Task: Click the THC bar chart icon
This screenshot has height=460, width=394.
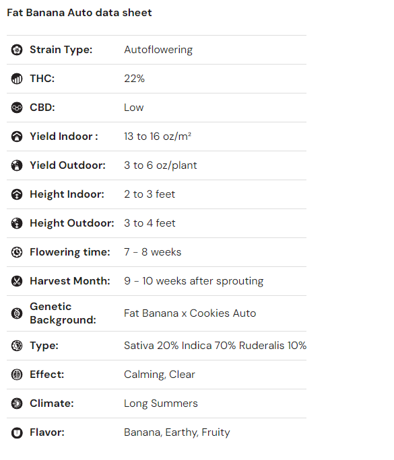Action: pos(17,79)
